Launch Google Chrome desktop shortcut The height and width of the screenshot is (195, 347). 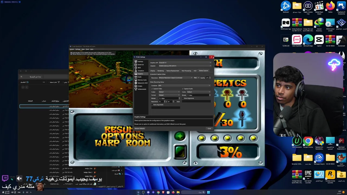tap(308, 142)
